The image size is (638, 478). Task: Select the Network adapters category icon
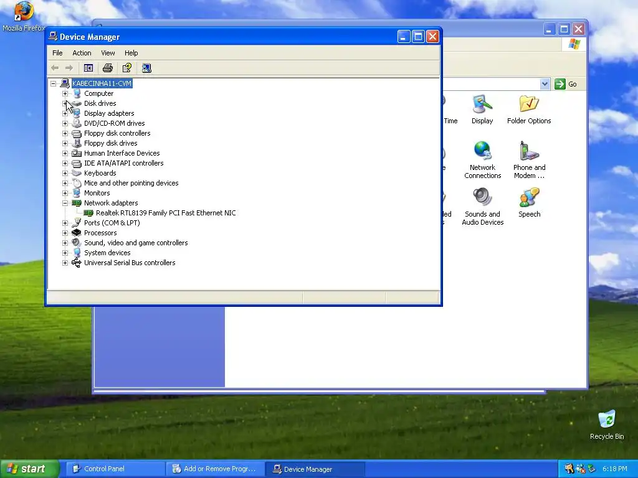point(77,203)
